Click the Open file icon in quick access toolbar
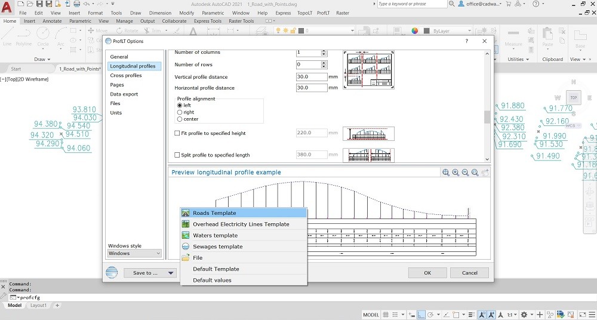The image size is (597, 320). click(30, 4)
